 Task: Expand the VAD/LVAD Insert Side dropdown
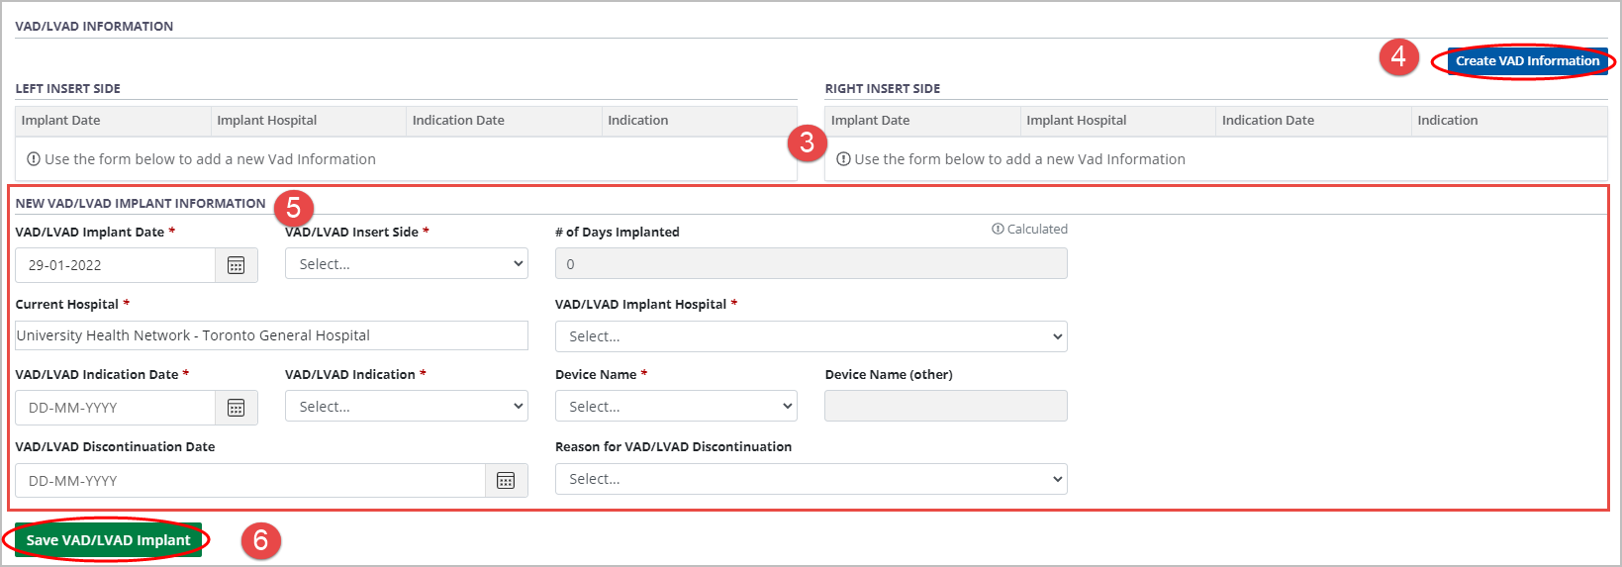tap(406, 264)
